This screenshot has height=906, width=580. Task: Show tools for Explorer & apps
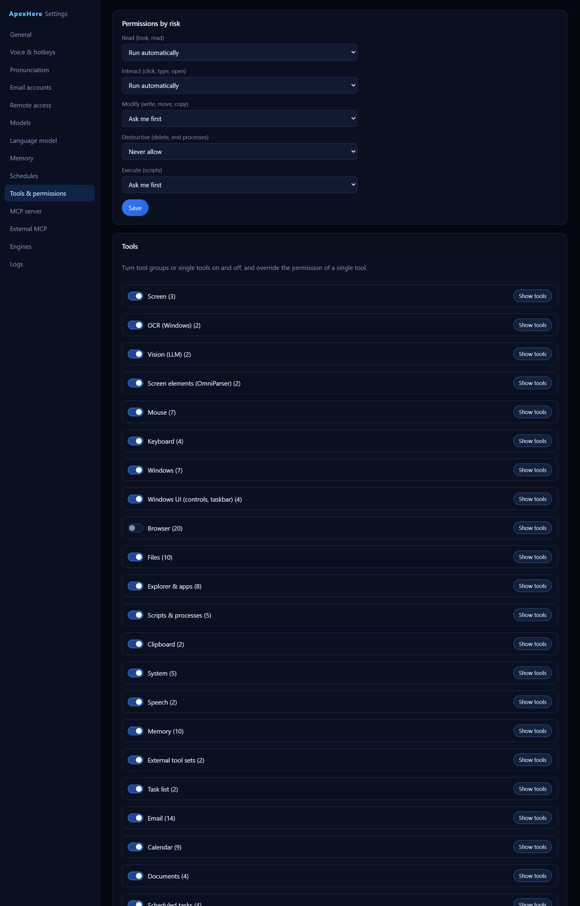[532, 586]
